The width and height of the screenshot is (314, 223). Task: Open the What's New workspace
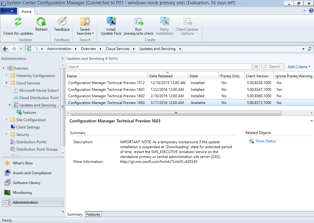tap(33, 163)
